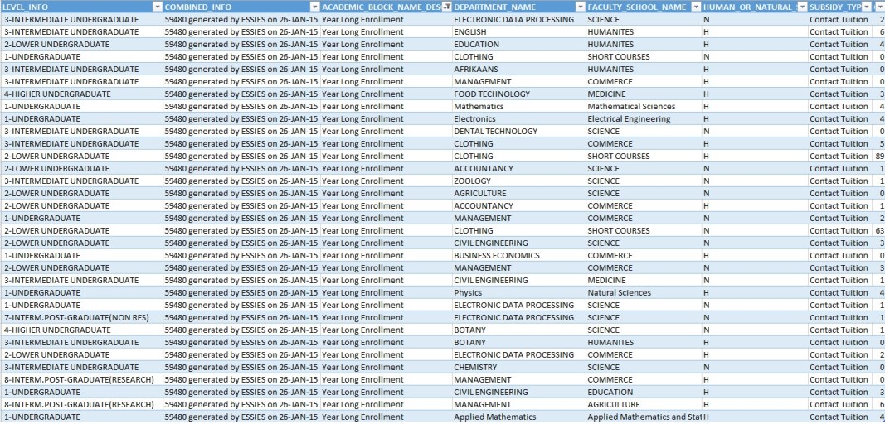Select the N cell in ZOOLOGY row
Viewport: 885px width, 424px height.
click(x=755, y=181)
